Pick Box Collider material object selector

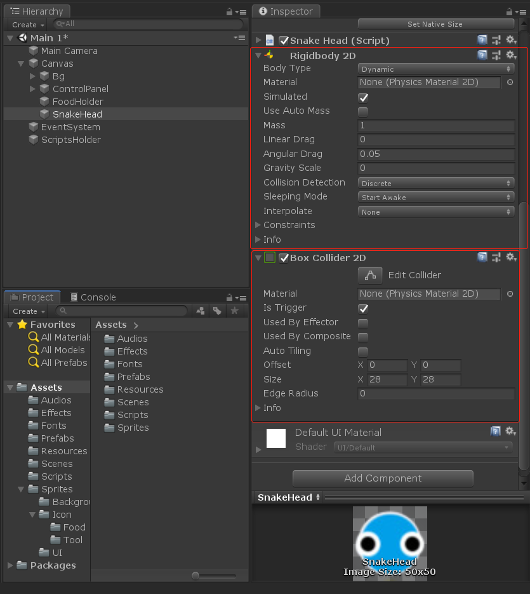(x=510, y=294)
